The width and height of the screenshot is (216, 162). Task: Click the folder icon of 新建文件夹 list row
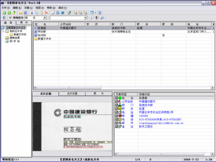point(36,39)
